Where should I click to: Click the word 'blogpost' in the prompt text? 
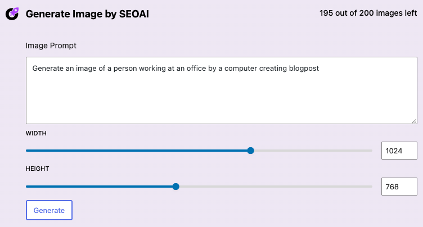(304, 69)
